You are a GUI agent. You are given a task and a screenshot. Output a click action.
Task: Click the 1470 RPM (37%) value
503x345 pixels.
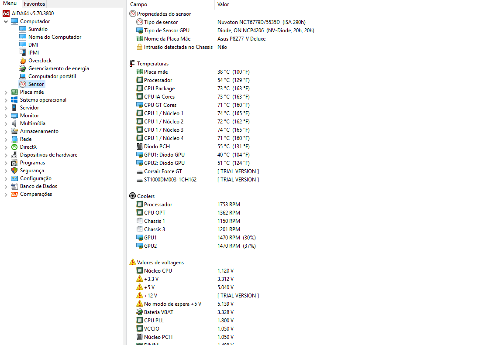(x=236, y=246)
